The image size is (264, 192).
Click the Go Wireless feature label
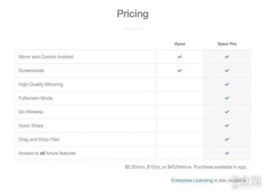tap(31, 112)
